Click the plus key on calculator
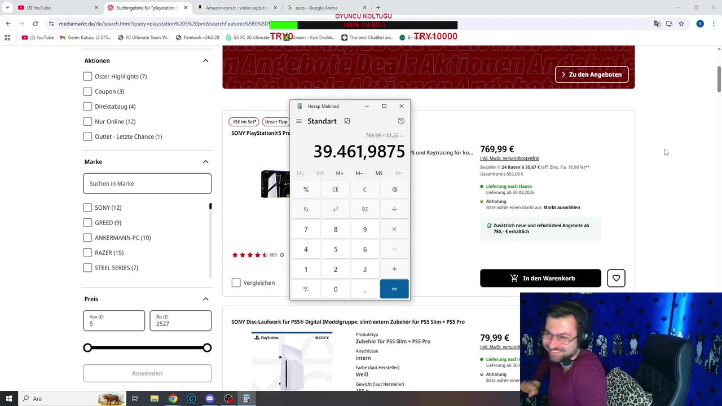The image size is (722, 406). pos(394,270)
